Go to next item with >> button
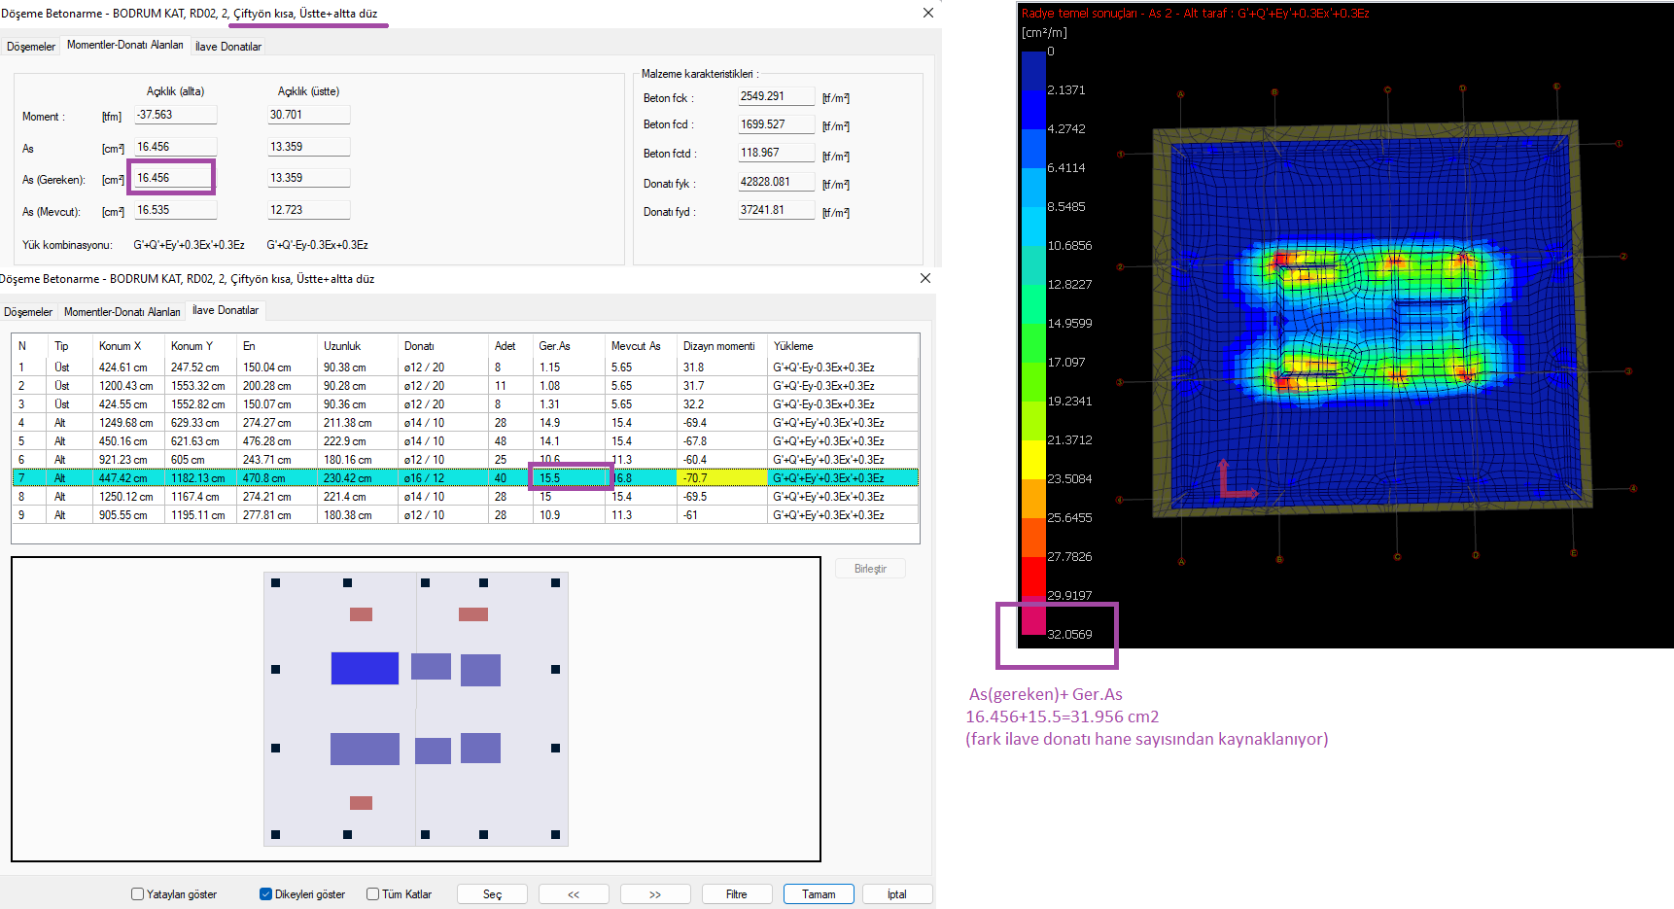1674x909 pixels. [655, 894]
